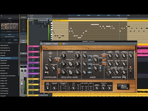
Task: Select Bass 1 PSA preset
Action: click(9, 53)
